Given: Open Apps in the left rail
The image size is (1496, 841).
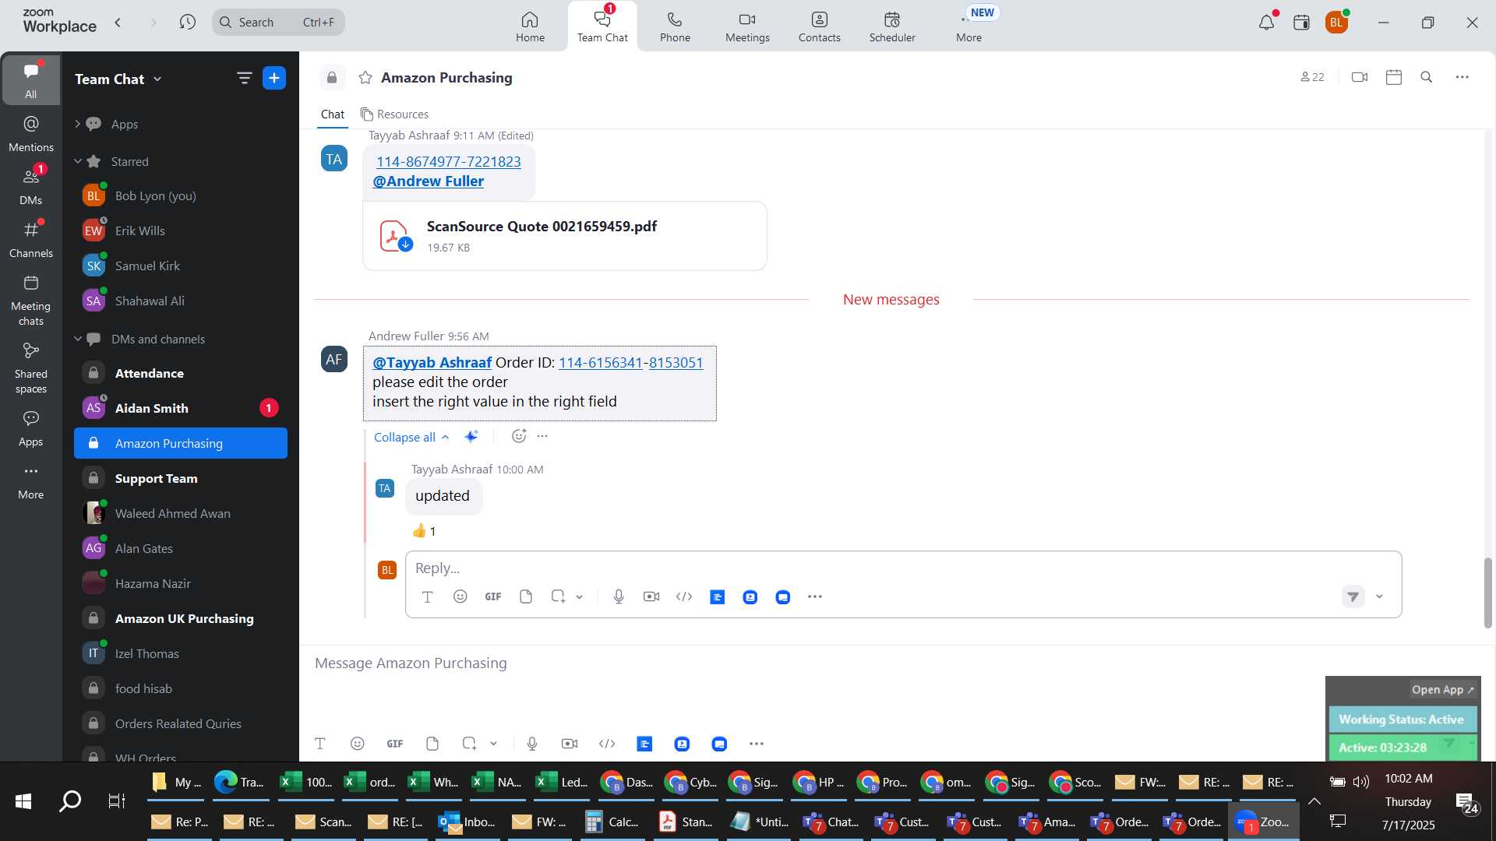Looking at the screenshot, I should pos(31,428).
